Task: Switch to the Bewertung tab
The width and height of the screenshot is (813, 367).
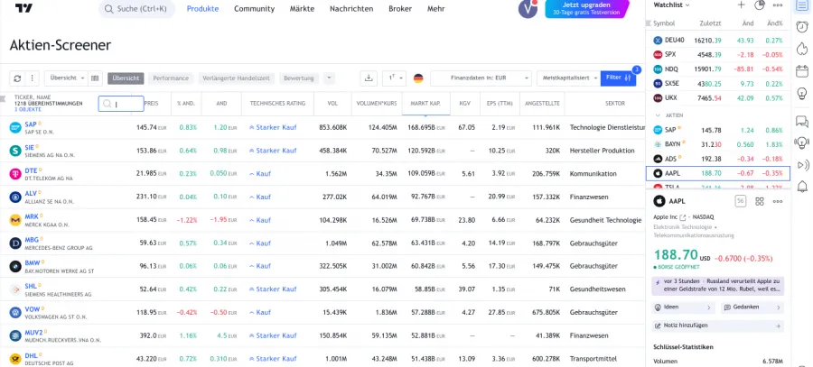Action: coord(299,78)
